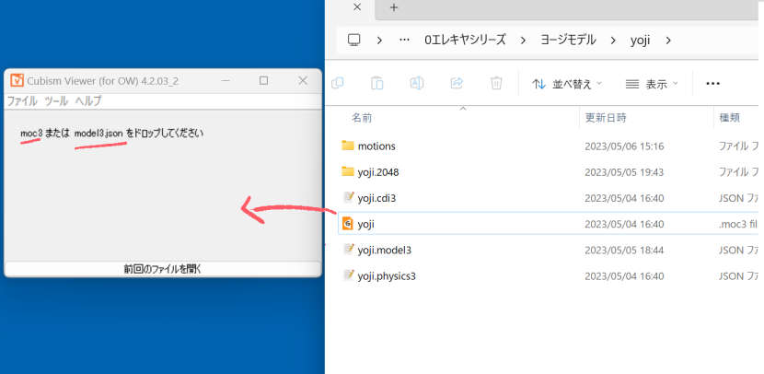Click the This PC monitor icon in address bar

coord(354,40)
